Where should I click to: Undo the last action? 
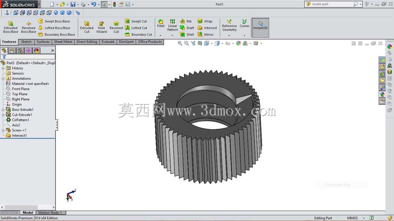coord(93,4)
